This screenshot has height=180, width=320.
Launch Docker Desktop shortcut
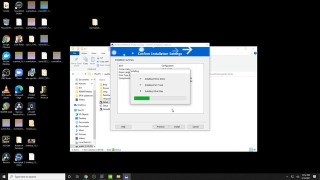click(6, 58)
